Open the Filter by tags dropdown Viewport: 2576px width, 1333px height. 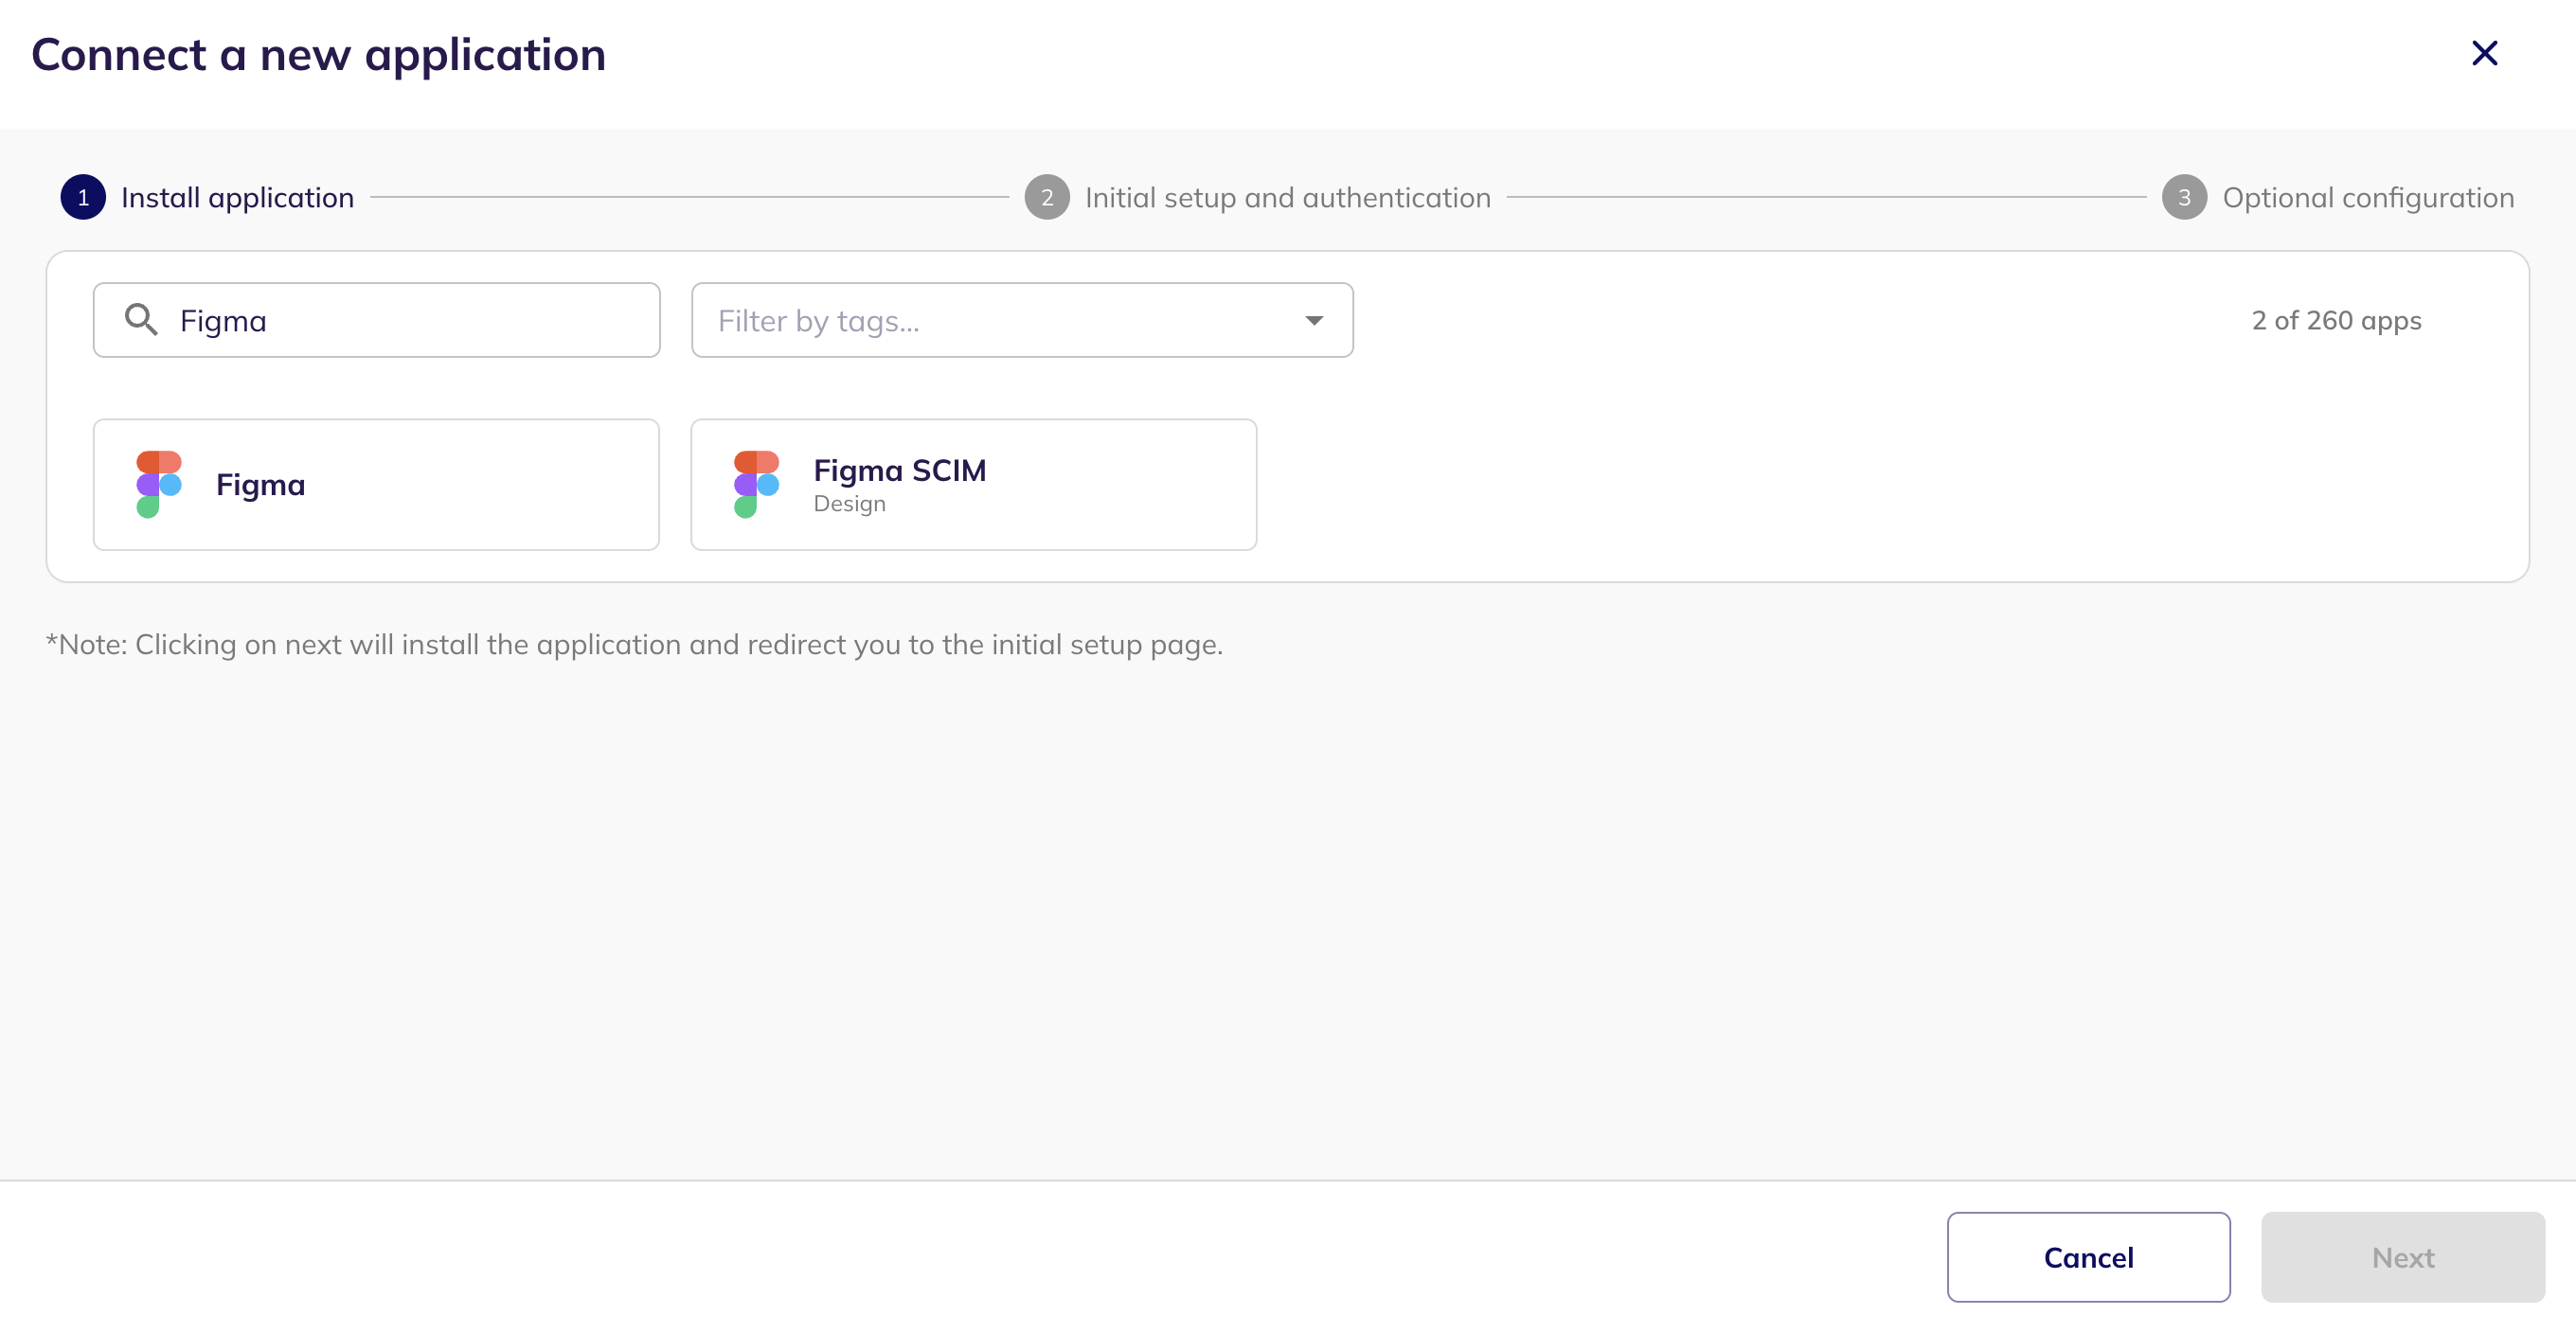pyautogui.click(x=1022, y=320)
